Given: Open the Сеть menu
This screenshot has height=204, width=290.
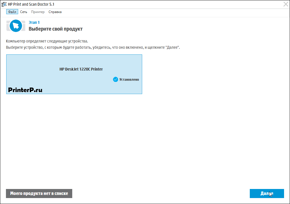Looking at the screenshot, I should pos(24,12).
